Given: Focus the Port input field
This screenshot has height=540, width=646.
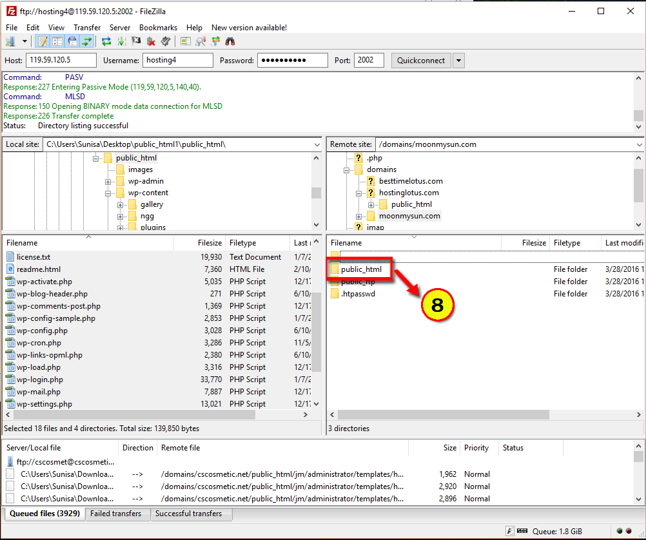Looking at the screenshot, I should point(369,60).
